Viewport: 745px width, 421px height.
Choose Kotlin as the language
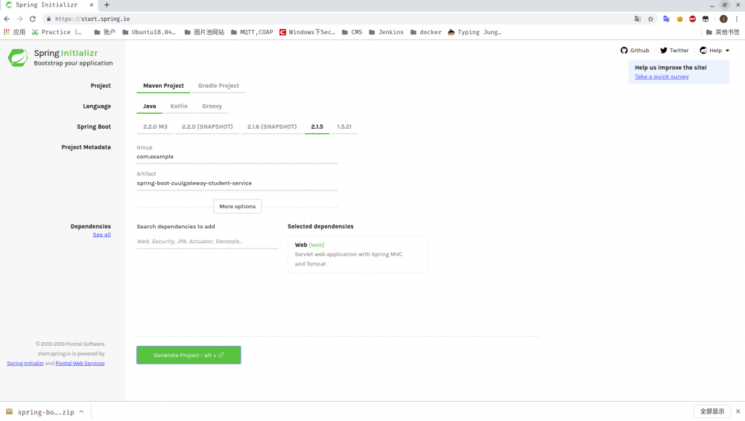pyautogui.click(x=179, y=106)
